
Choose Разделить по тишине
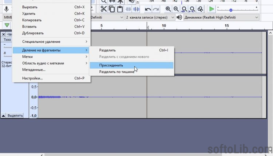click(132, 72)
